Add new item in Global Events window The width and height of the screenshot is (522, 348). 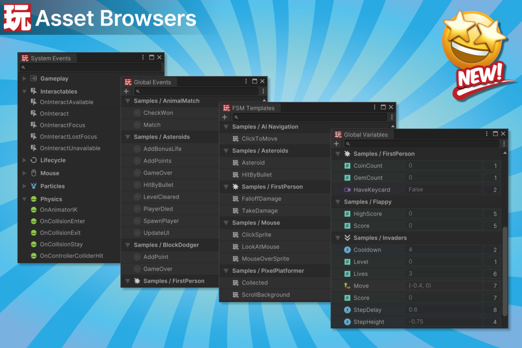click(126, 91)
